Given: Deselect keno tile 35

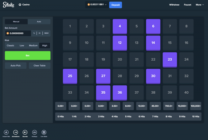Looking at the screenshot, I should (103, 93).
